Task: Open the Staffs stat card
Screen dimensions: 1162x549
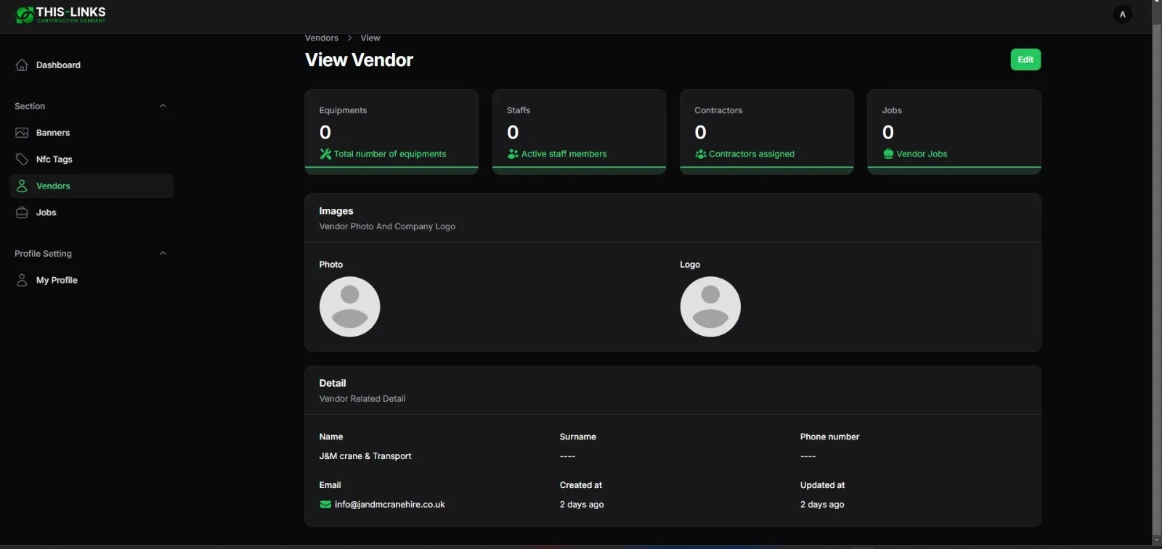Action: [579, 132]
